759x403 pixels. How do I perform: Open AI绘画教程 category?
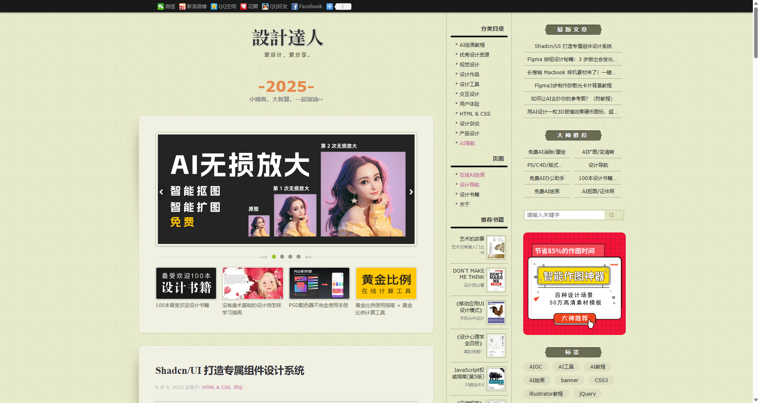coord(472,45)
